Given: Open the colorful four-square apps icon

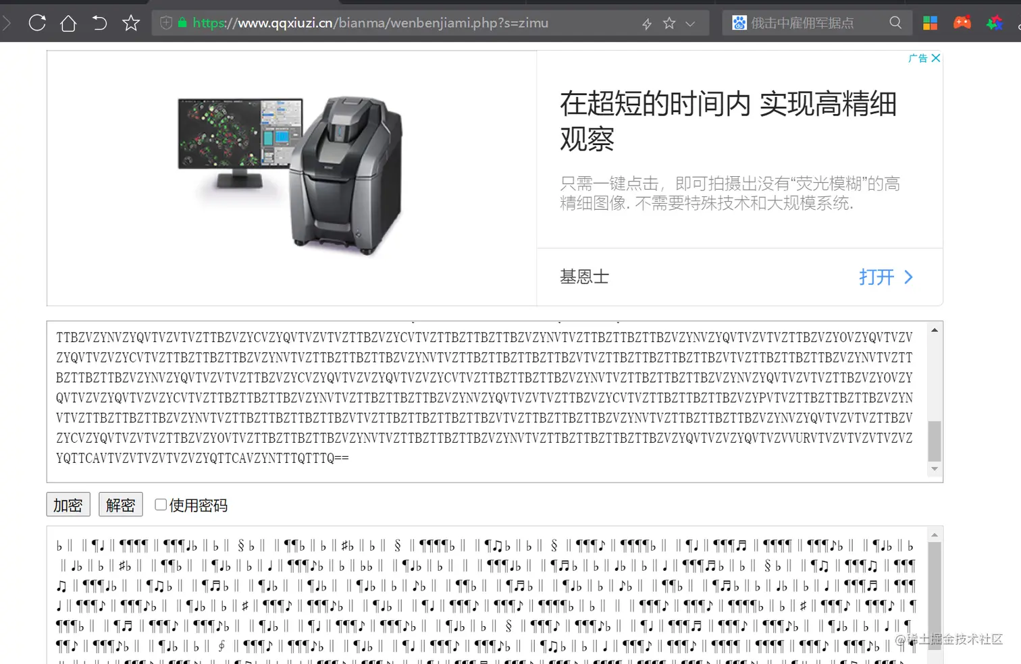Looking at the screenshot, I should pyautogui.click(x=930, y=23).
